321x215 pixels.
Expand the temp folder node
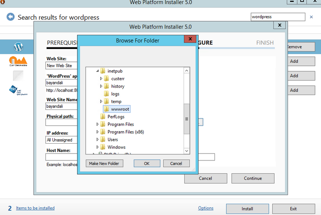click(101, 101)
